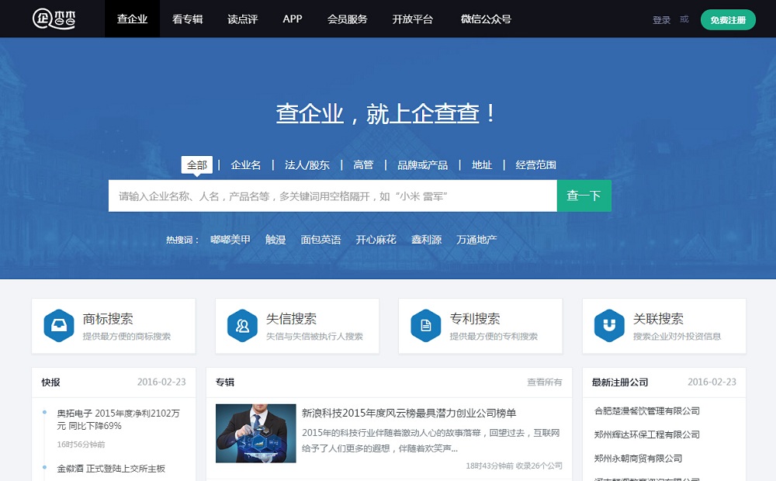Click the album summary starting 2015年的科技行业
Image resolution: width=776 pixels, height=481 pixels.
click(431, 441)
